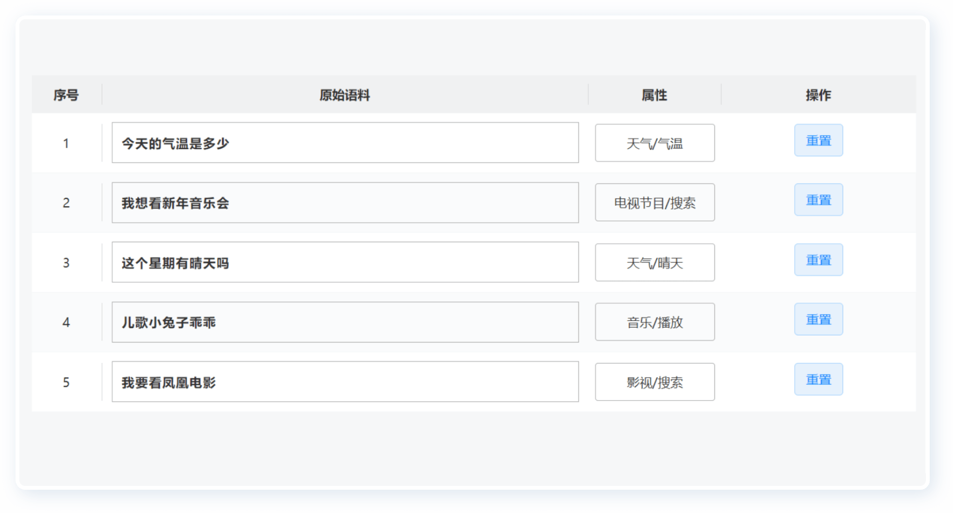953x513 pixels.
Task: Edit the text field 今天的气温是多少
Action: point(345,143)
